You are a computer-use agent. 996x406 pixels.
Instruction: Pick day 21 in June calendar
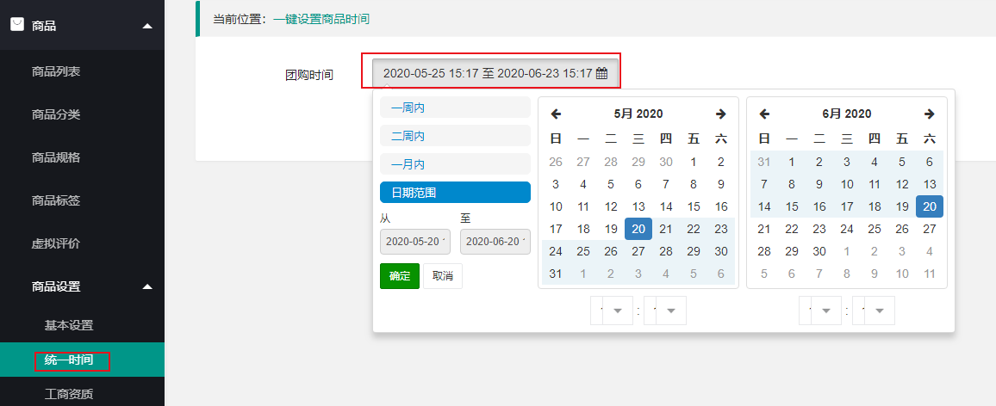[x=764, y=229]
